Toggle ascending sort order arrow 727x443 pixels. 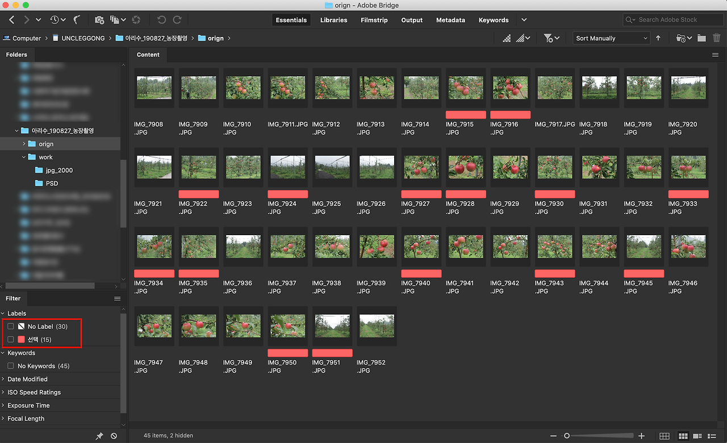coord(658,38)
